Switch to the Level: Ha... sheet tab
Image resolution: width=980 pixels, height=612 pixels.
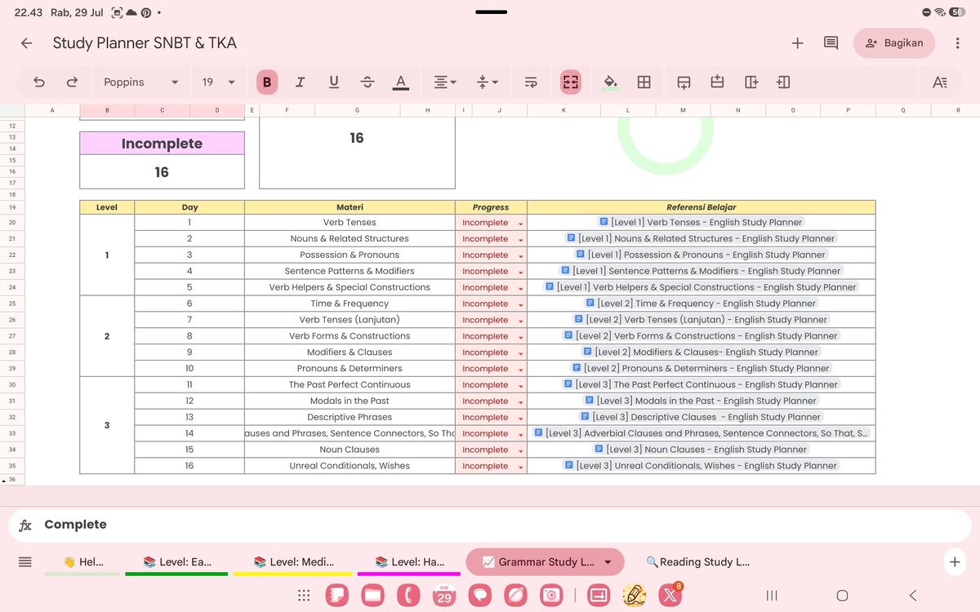point(409,561)
